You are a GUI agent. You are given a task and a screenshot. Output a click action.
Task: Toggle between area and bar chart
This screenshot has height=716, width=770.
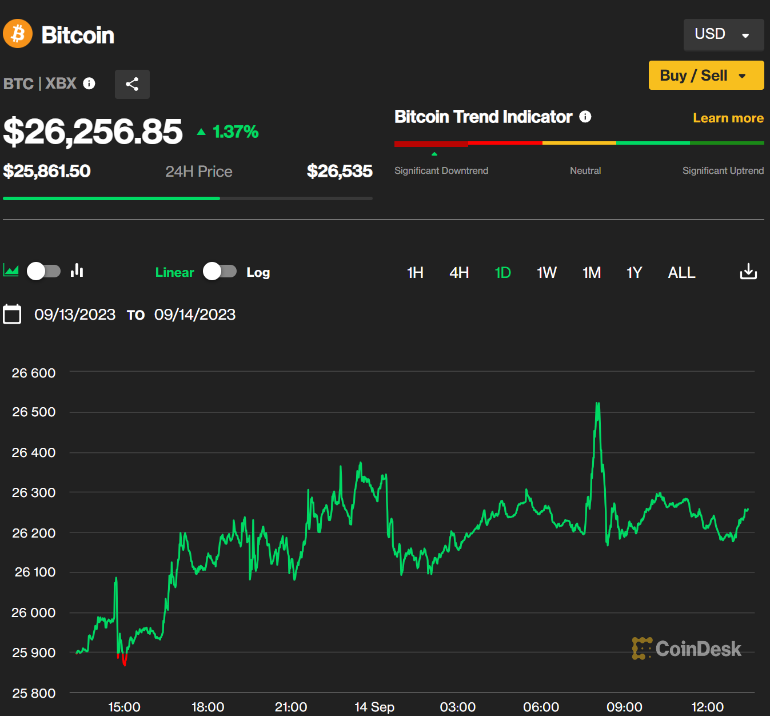(x=43, y=272)
